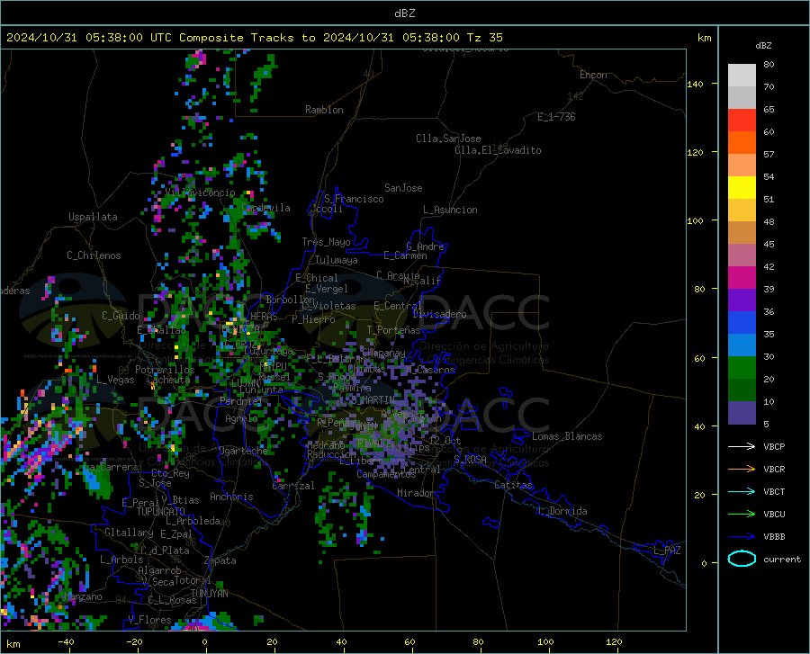Screen dimensions: 810x654
Task: Pick the dark purple 5 dBZ swatch
Action: point(742,412)
